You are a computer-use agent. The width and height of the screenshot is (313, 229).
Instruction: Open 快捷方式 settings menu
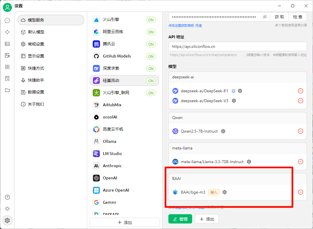click(x=51, y=68)
